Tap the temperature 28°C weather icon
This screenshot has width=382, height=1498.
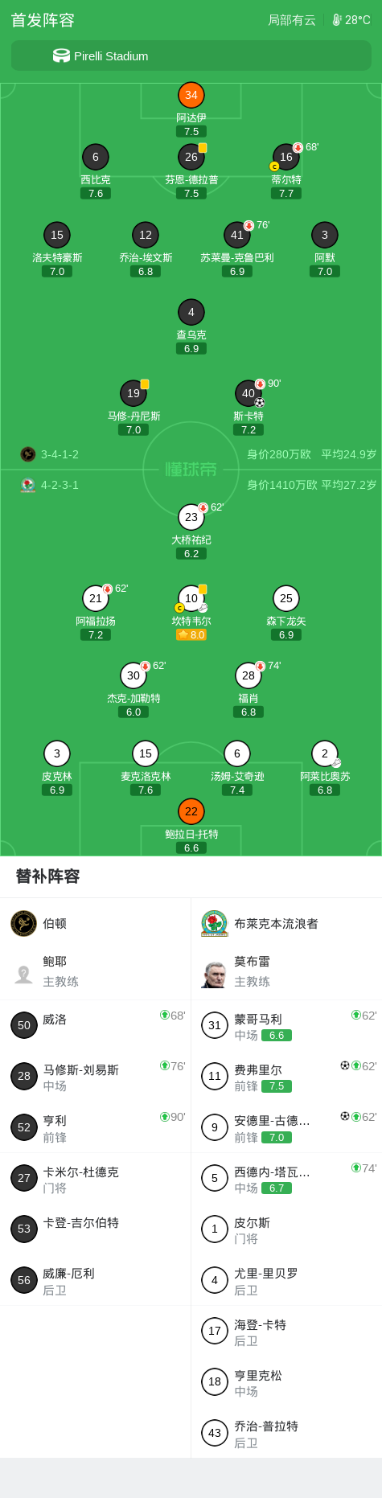(337, 20)
